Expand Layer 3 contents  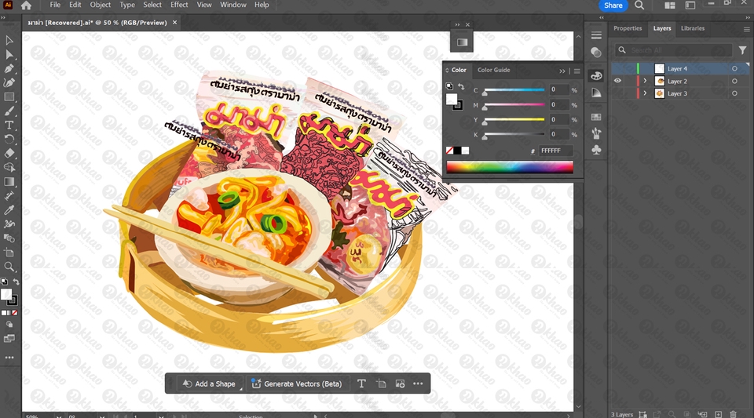[646, 93]
